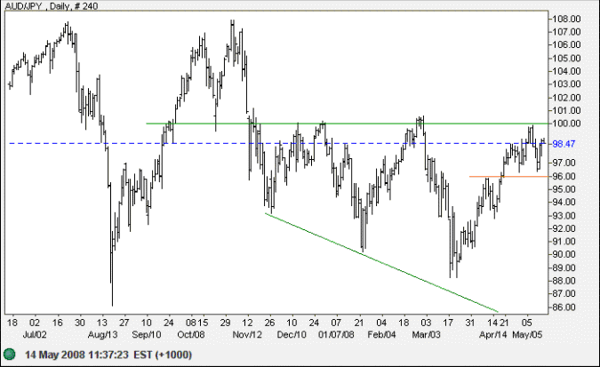
Task: Select the orange support line at 96.00
Action: tap(509, 177)
